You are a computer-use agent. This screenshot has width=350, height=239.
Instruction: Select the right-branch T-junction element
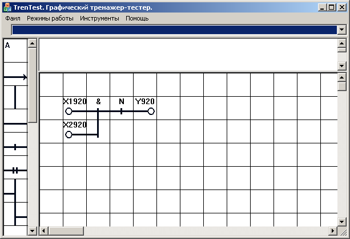click(15, 214)
